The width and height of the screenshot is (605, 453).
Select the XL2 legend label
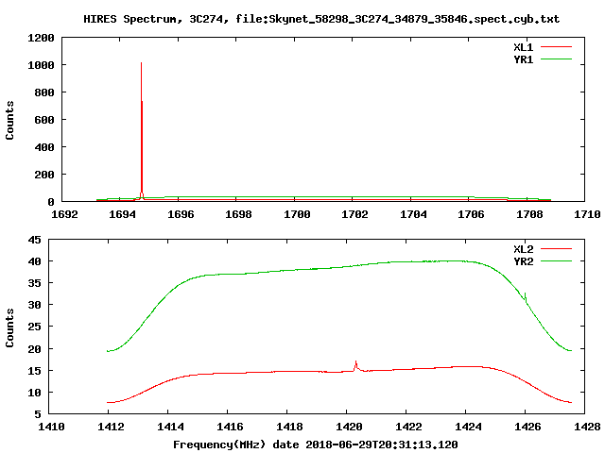[x=524, y=249]
